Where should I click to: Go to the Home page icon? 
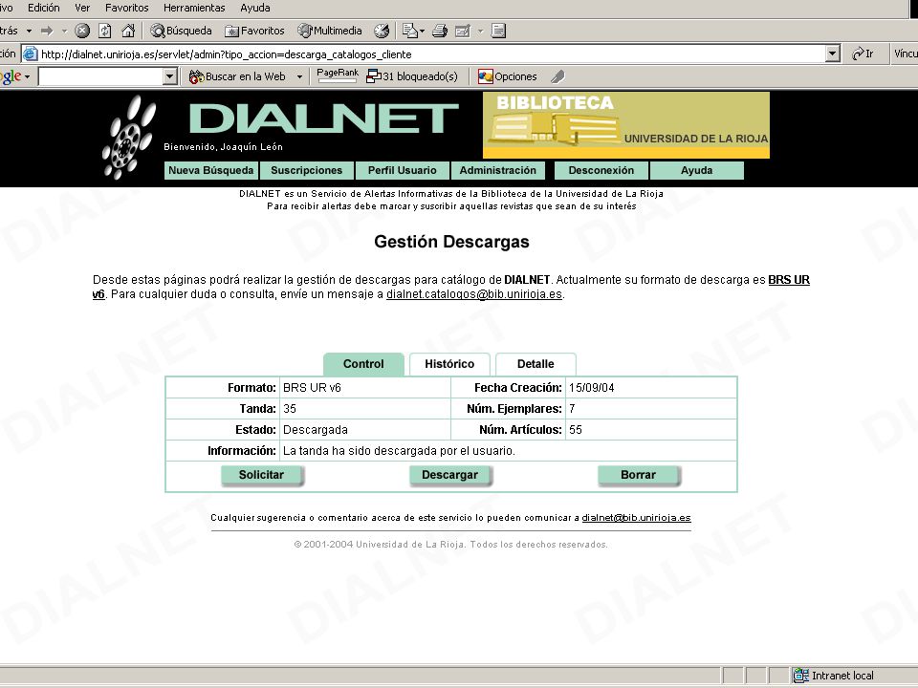coord(128,31)
